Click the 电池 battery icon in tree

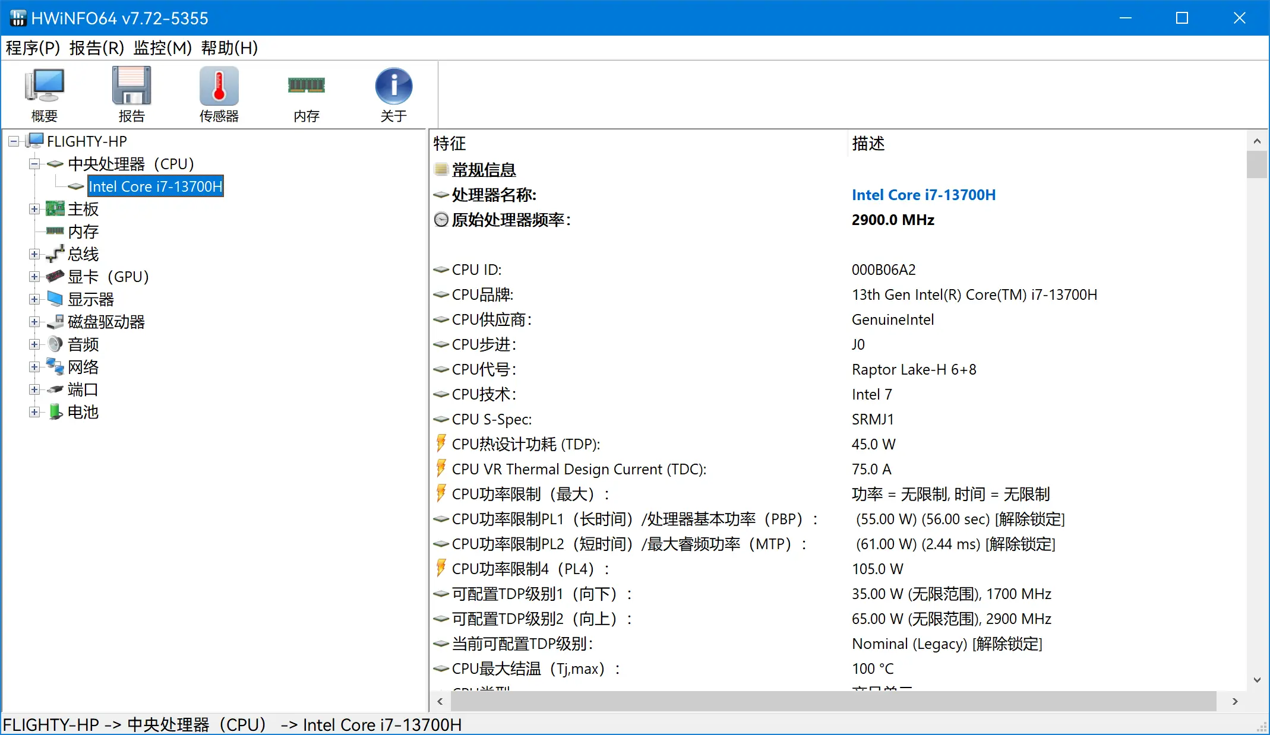pos(55,411)
